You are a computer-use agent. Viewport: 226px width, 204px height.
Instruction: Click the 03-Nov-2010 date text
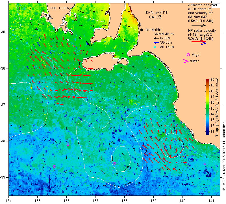157,12
